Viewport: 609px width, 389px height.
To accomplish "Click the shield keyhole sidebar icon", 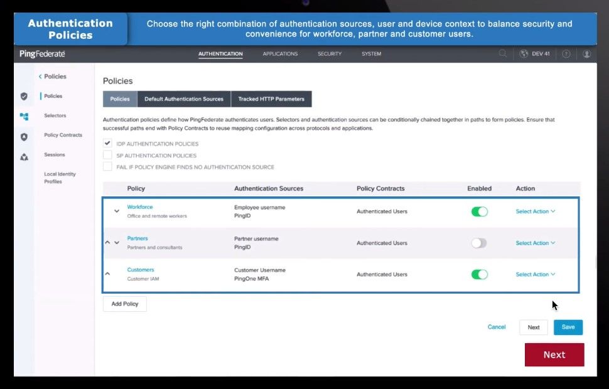I will (24, 137).
